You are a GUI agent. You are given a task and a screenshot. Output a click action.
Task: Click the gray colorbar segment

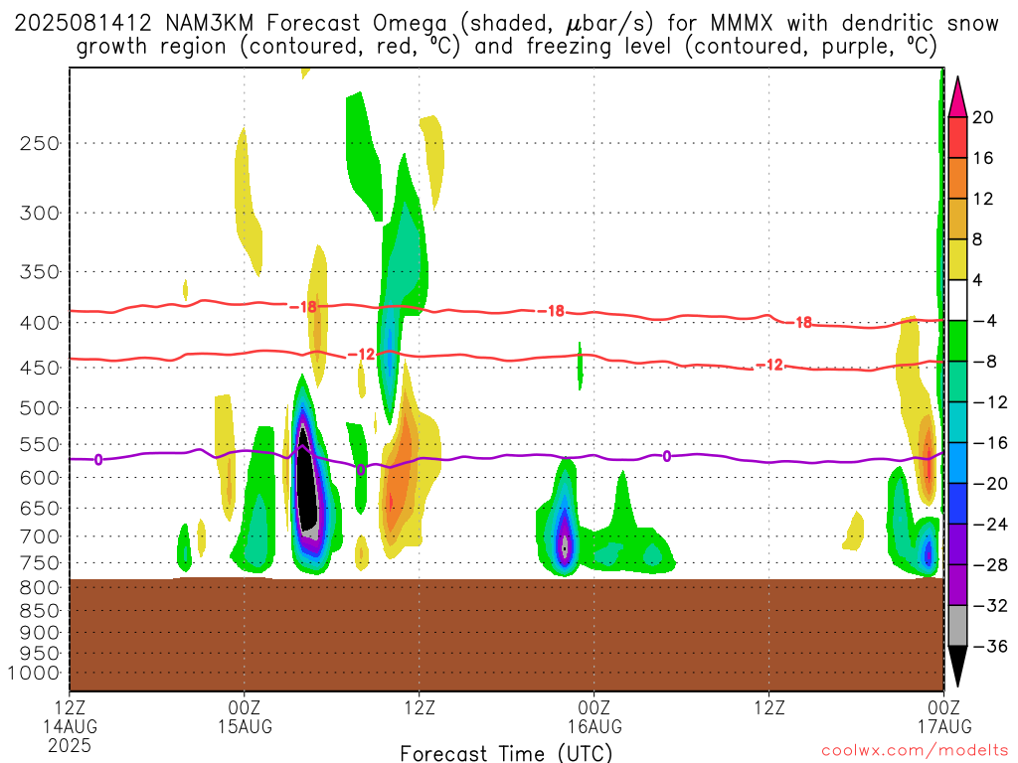957,626
